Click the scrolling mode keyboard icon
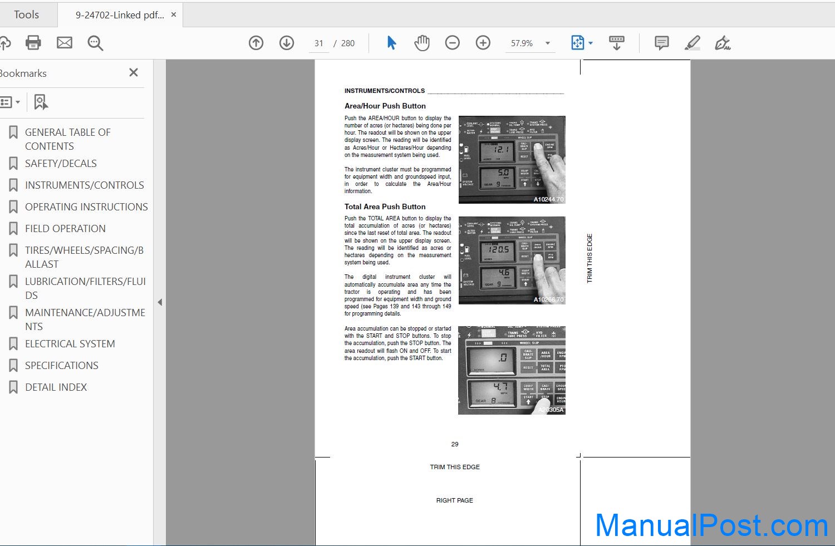 pos(617,43)
